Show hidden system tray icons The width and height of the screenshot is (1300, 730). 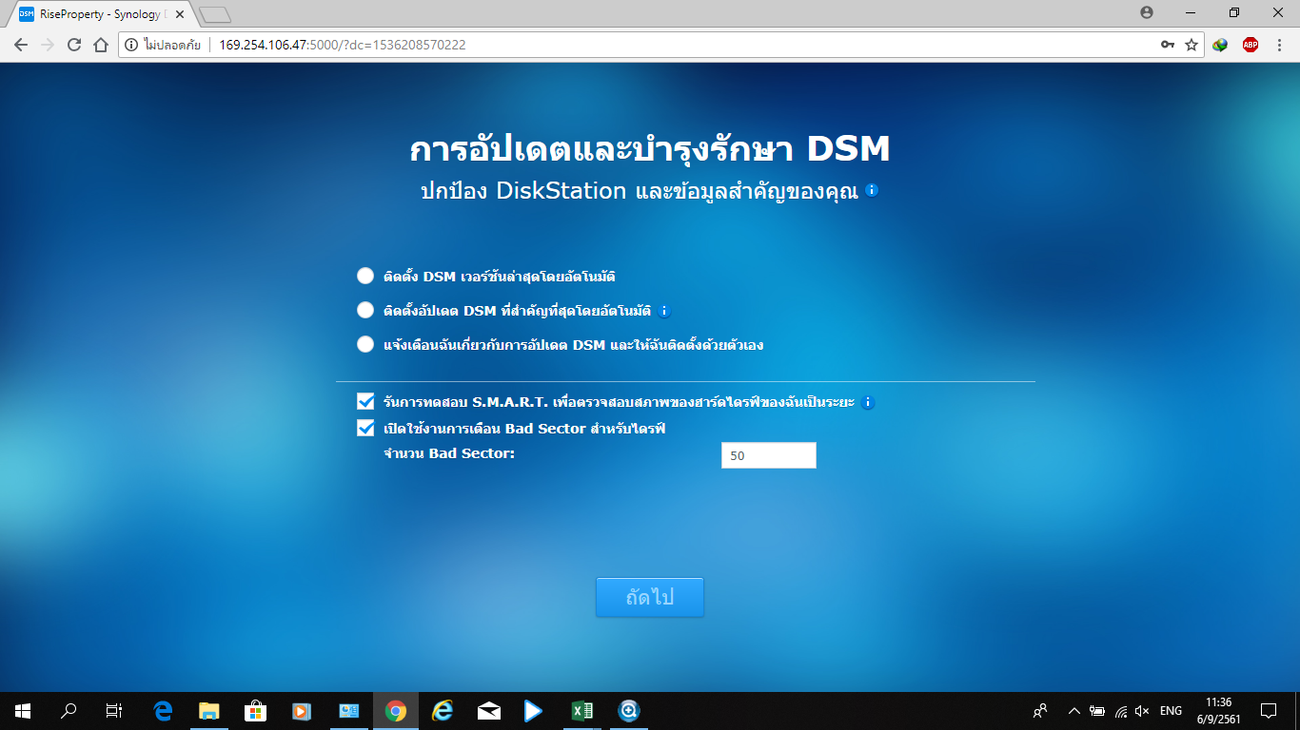click(x=1073, y=710)
